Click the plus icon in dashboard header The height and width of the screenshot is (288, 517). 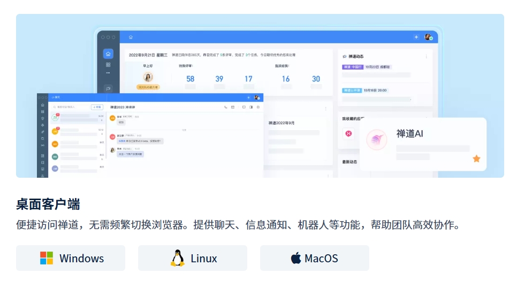pos(416,37)
